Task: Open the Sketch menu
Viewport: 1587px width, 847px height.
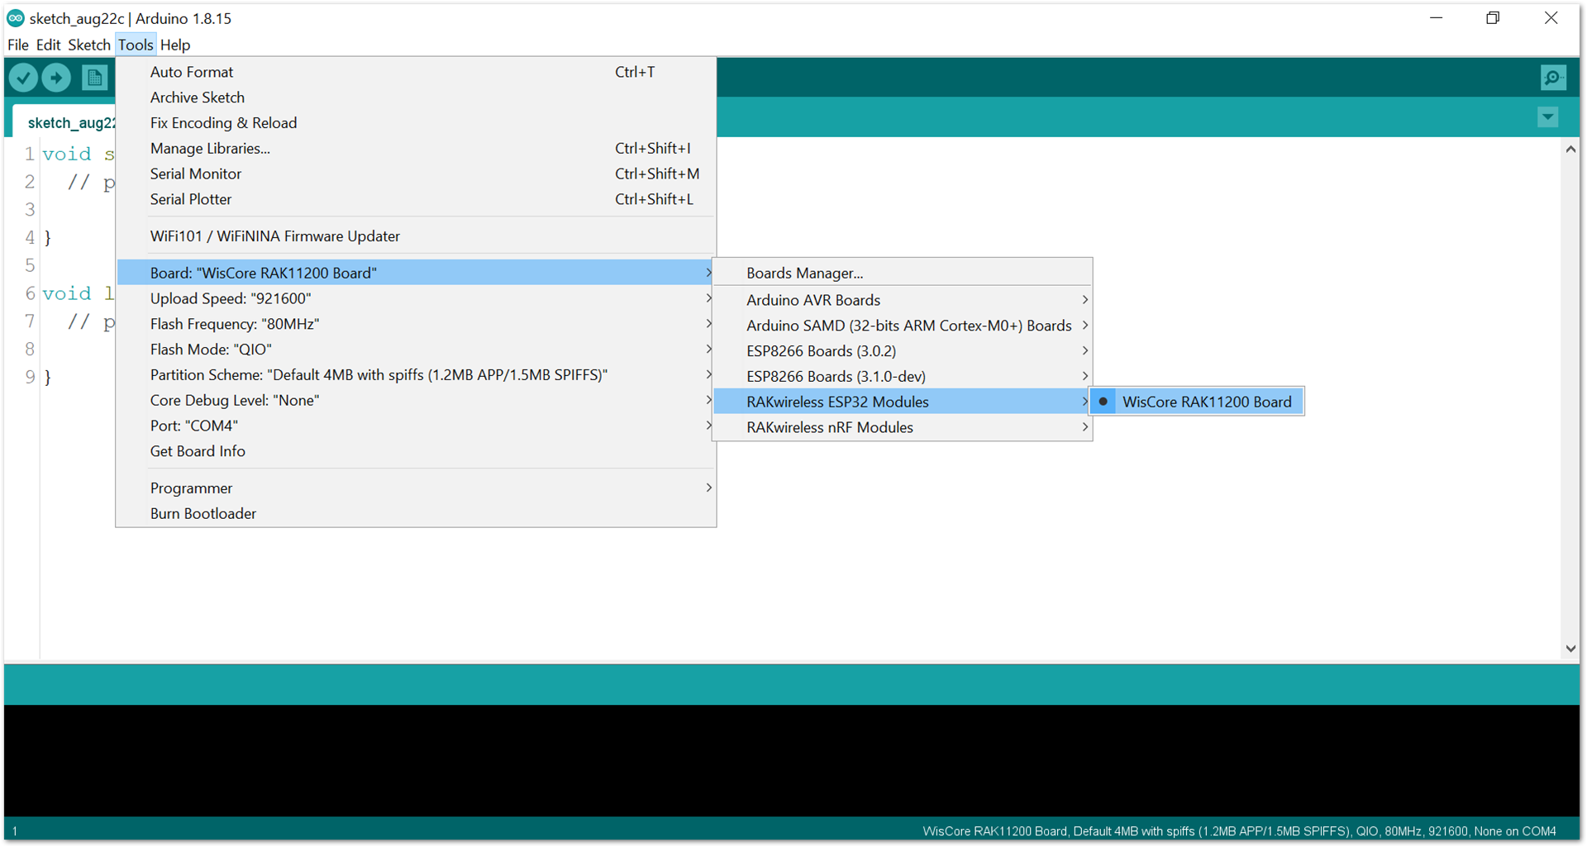Action: (x=88, y=45)
